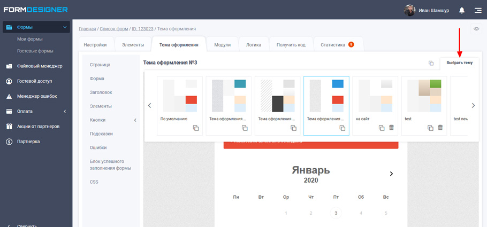Switch to the Модули tab

pos(223,45)
